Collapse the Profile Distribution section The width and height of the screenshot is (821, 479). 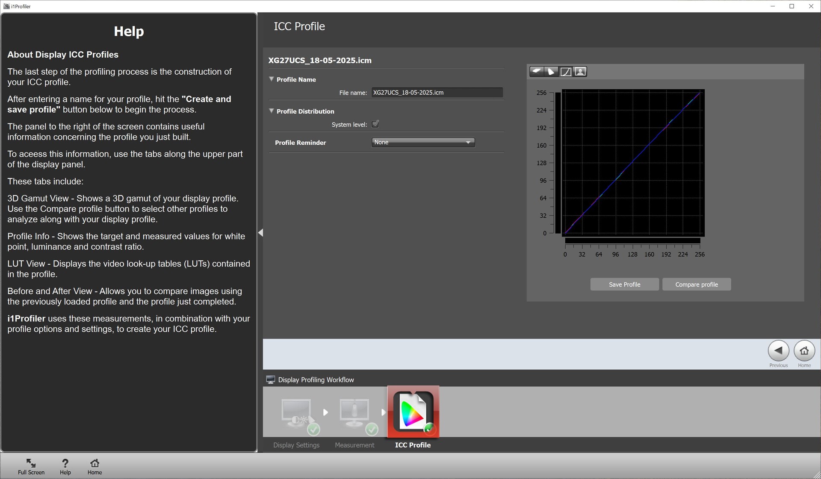pyautogui.click(x=271, y=111)
